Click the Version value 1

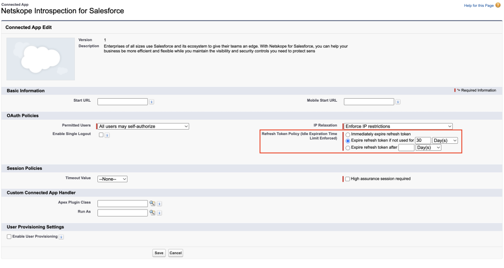tap(105, 40)
